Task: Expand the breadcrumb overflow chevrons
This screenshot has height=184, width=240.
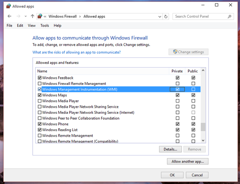Action: pos(45,17)
